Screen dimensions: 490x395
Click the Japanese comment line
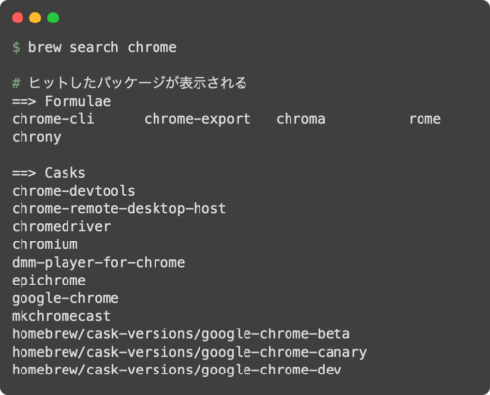click(129, 83)
